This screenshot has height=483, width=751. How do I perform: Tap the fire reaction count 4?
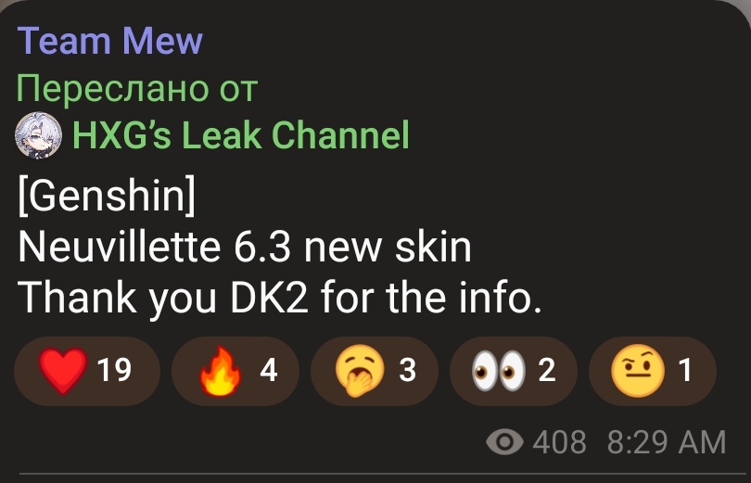(269, 371)
